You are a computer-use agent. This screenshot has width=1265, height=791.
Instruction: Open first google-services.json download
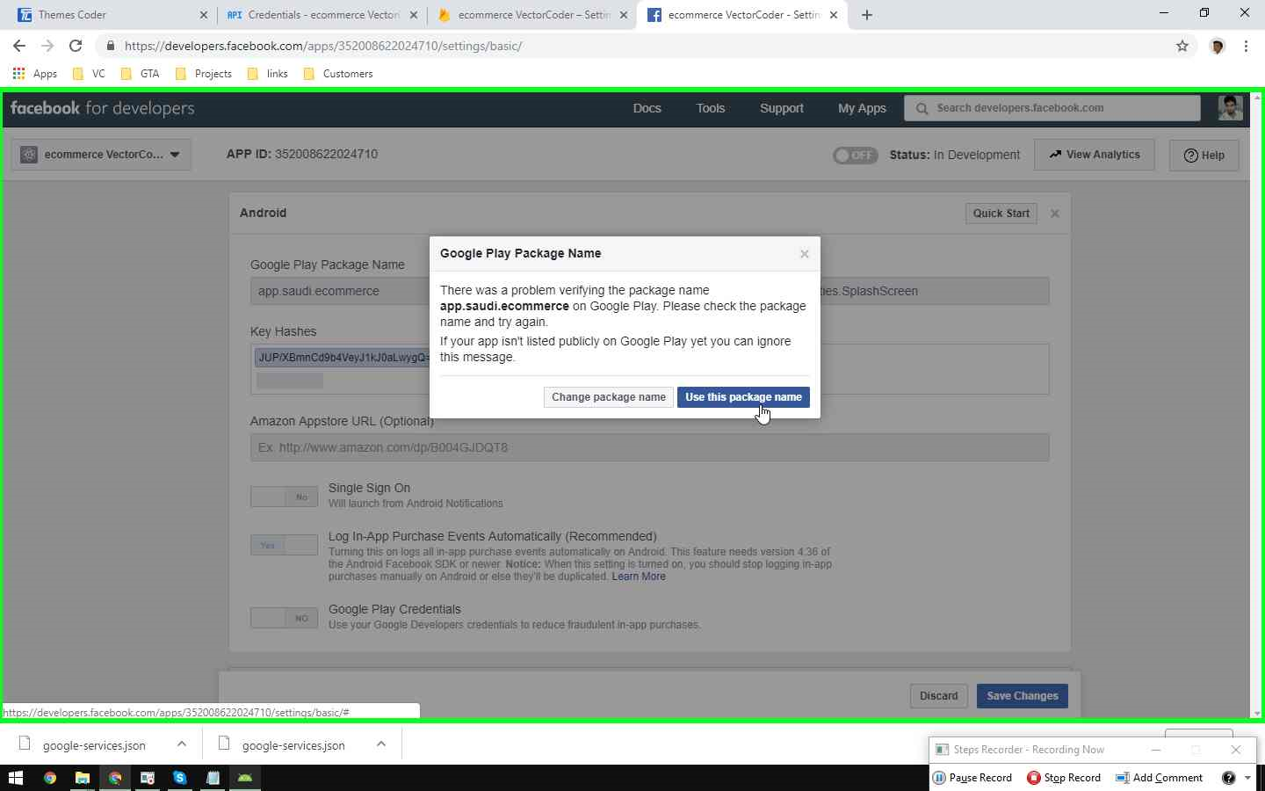pos(94,745)
